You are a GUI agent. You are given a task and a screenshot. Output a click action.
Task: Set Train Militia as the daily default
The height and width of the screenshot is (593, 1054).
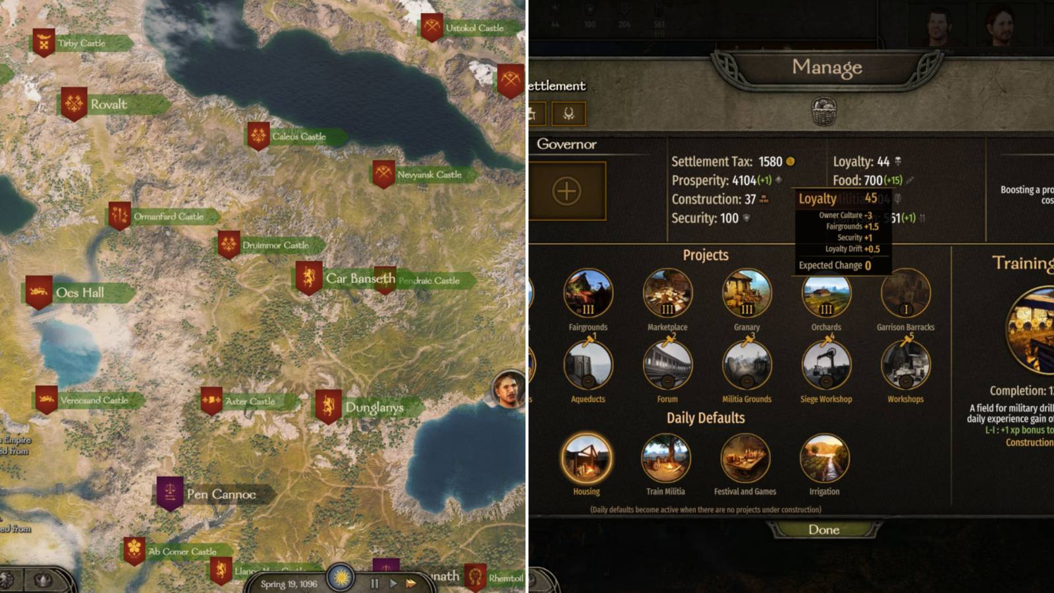point(665,458)
